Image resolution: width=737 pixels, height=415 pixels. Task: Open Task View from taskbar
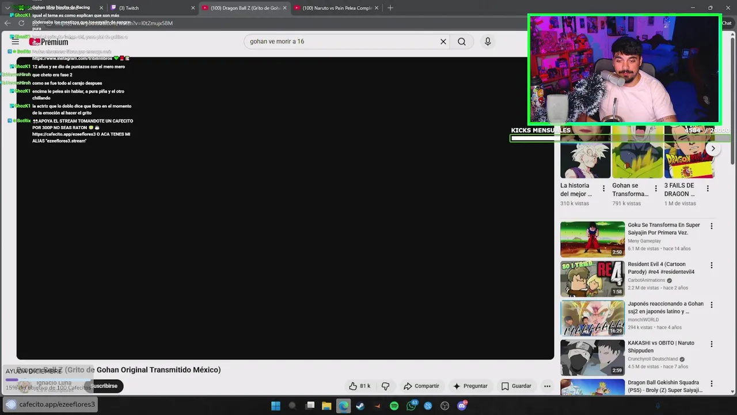[310, 406]
